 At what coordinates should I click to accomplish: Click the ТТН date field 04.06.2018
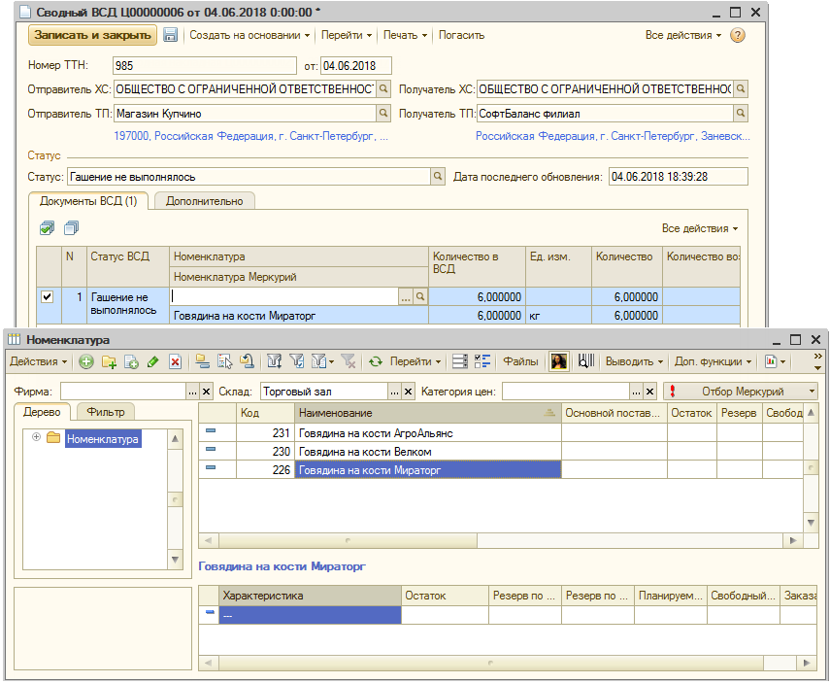coord(356,66)
